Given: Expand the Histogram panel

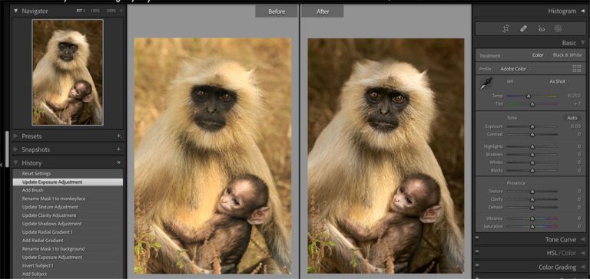Looking at the screenshot, I should [582, 11].
